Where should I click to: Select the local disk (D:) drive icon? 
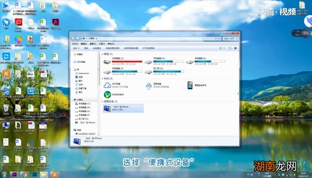148,62
